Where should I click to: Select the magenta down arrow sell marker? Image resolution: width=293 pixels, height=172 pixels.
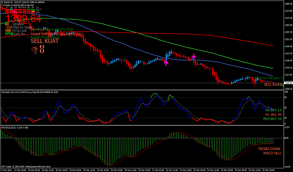[194, 56]
